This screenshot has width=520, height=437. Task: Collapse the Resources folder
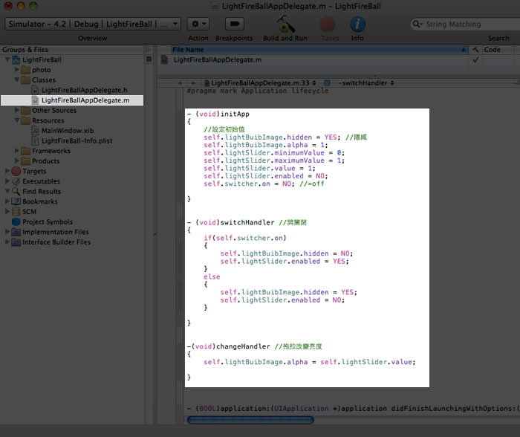click(17, 120)
